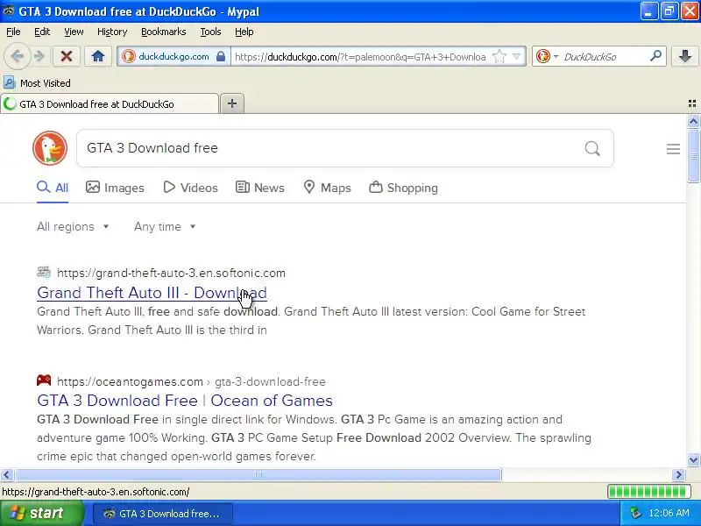Click the horizontal scrollbar thumb
The image size is (701, 526).
258,474
